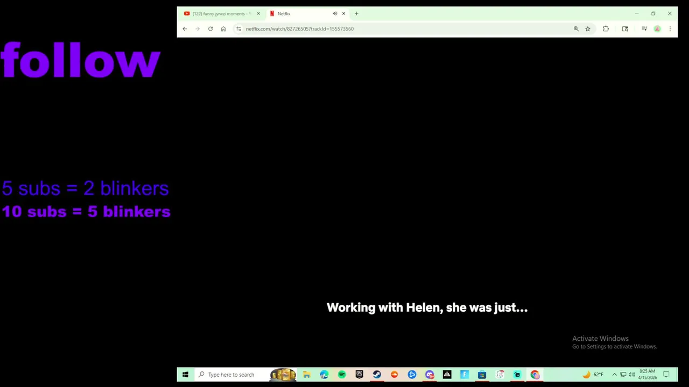Image resolution: width=689 pixels, height=387 pixels.
Task: Open the media controls icon in Chrome toolbar
Action: click(644, 29)
